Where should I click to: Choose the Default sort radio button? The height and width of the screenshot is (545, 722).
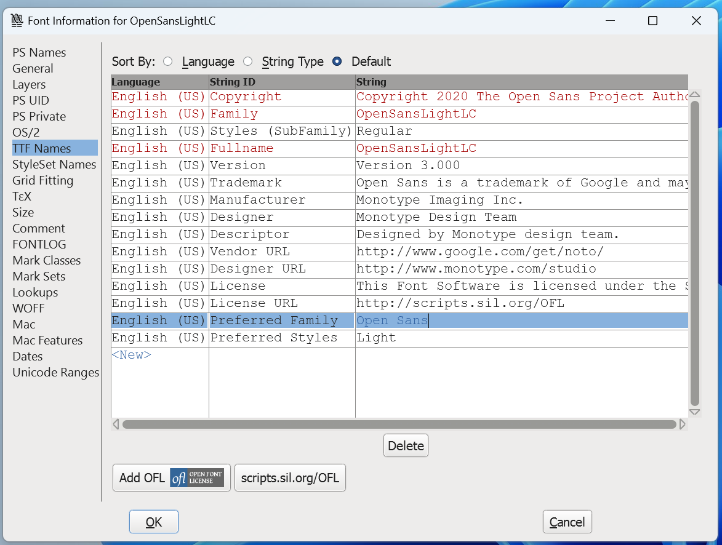337,62
